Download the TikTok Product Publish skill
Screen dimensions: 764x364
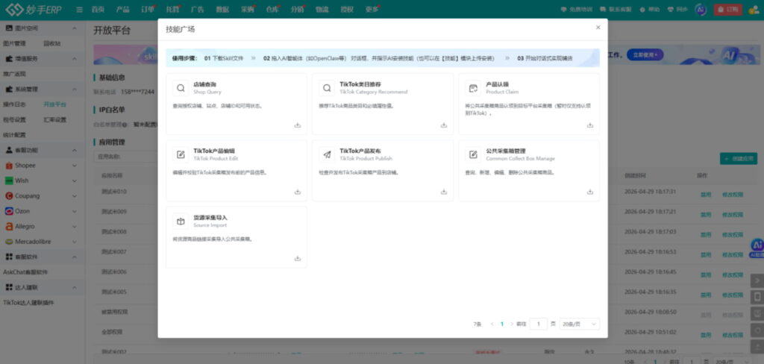[443, 192]
